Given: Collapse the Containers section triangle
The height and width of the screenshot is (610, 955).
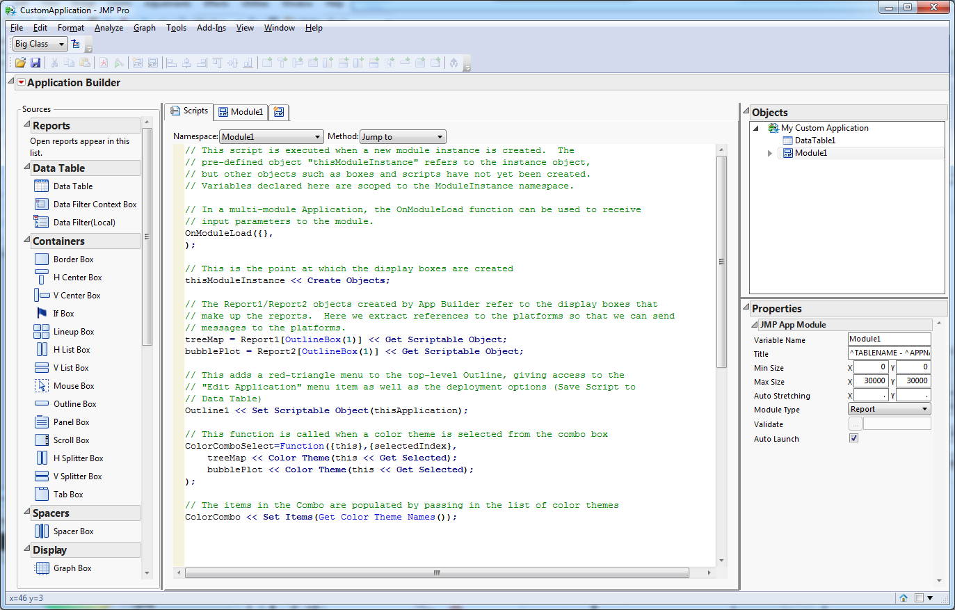Looking at the screenshot, I should (x=26, y=241).
